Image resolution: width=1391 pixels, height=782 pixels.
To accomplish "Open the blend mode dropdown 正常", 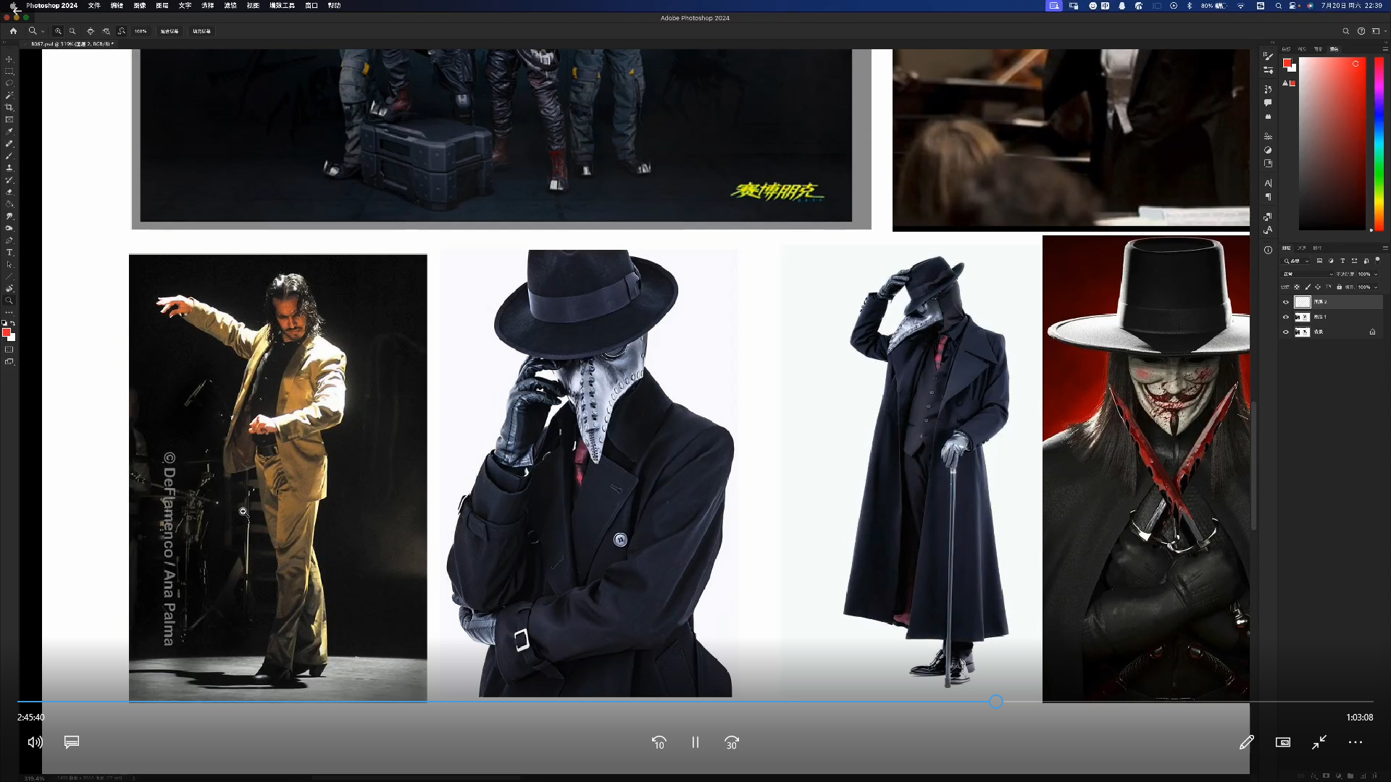I will [1308, 274].
